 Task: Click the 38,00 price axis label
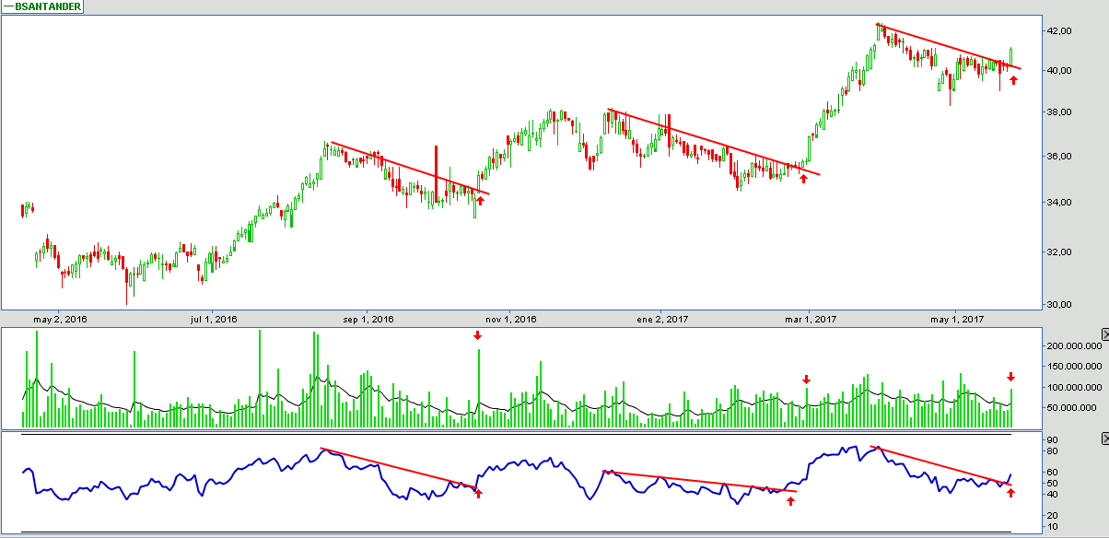pos(1058,112)
